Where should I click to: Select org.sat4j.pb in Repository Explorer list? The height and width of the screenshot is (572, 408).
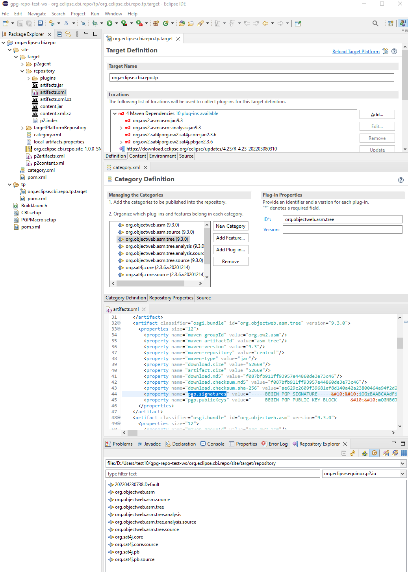(x=127, y=552)
